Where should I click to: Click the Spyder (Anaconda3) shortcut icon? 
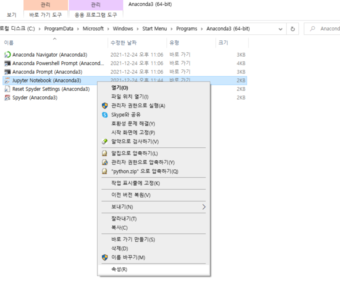7,98
